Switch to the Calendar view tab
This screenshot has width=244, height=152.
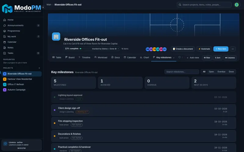click(x=130, y=57)
